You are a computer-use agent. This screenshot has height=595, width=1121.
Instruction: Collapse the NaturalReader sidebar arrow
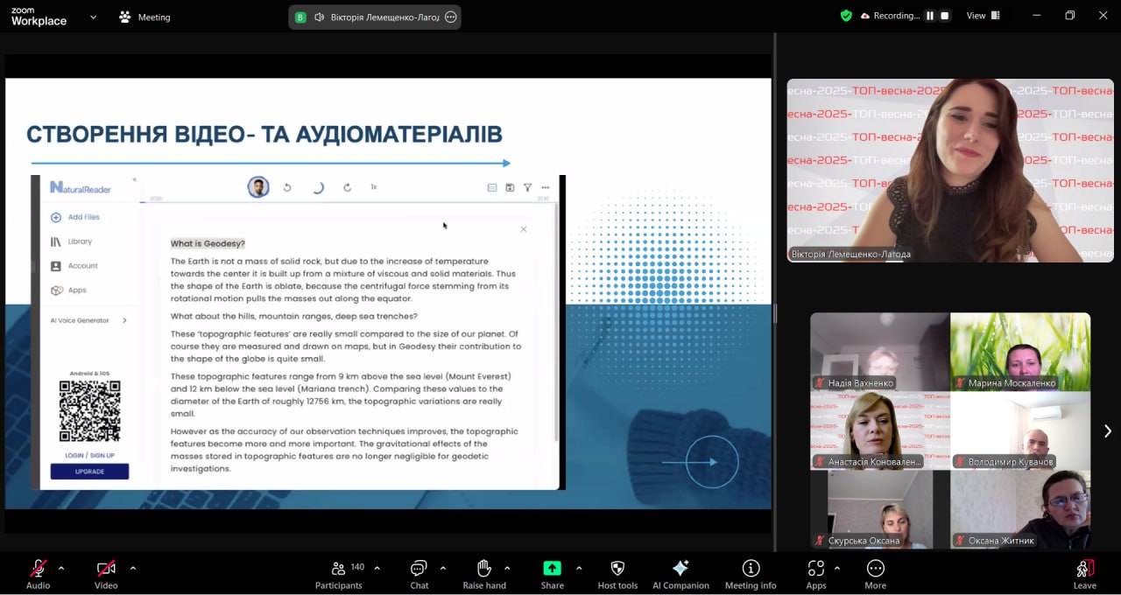134,179
